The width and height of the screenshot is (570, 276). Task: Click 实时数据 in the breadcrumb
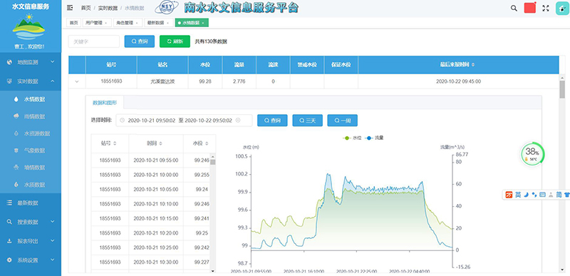108,8
